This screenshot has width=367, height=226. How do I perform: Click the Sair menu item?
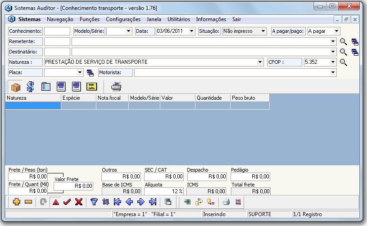coord(236,19)
